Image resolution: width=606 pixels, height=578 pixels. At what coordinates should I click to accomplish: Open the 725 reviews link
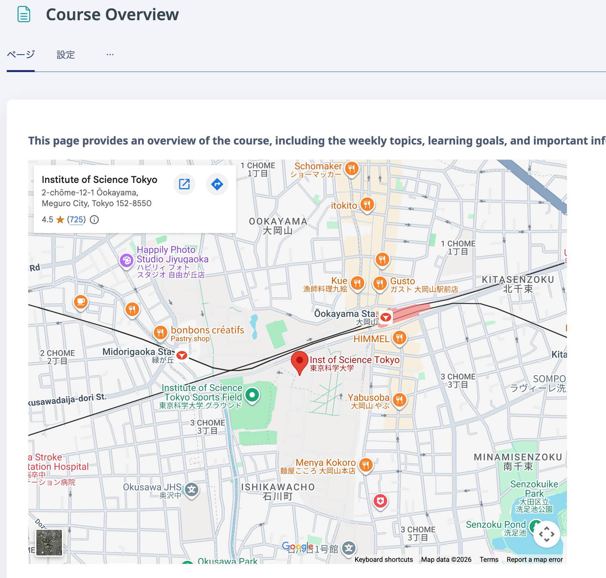76,220
